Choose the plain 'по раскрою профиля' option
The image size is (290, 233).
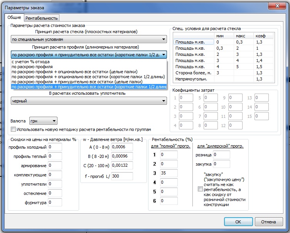point(89,67)
